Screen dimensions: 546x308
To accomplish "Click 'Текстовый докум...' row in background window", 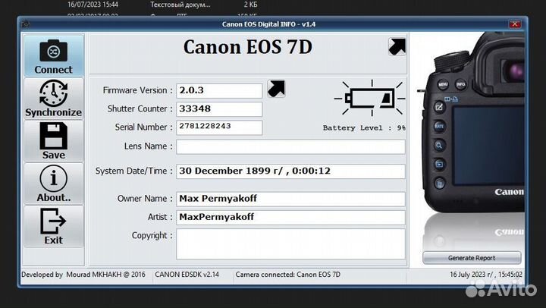I will point(180,5).
